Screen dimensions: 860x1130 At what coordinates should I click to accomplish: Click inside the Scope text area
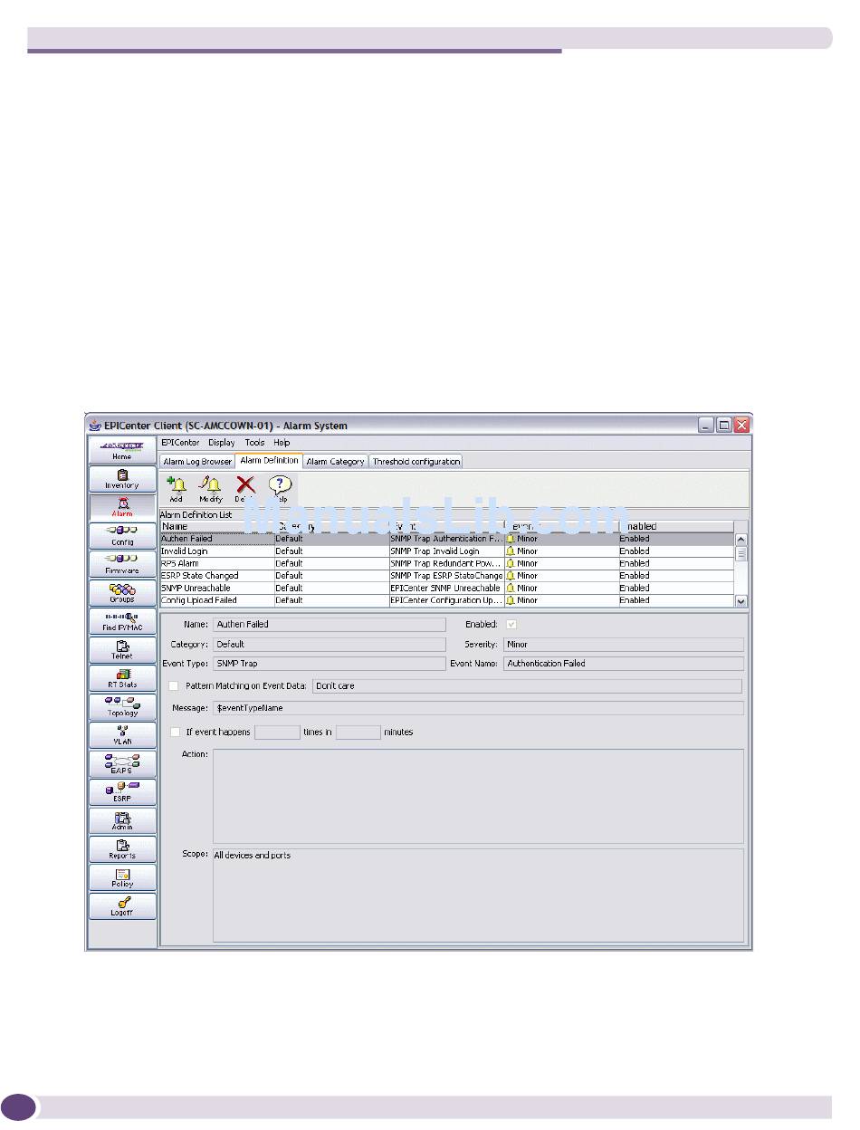(x=478, y=895)
